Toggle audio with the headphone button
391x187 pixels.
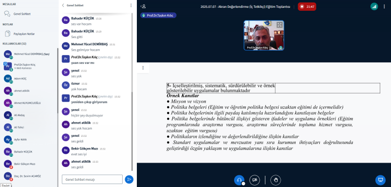[239, 180]
